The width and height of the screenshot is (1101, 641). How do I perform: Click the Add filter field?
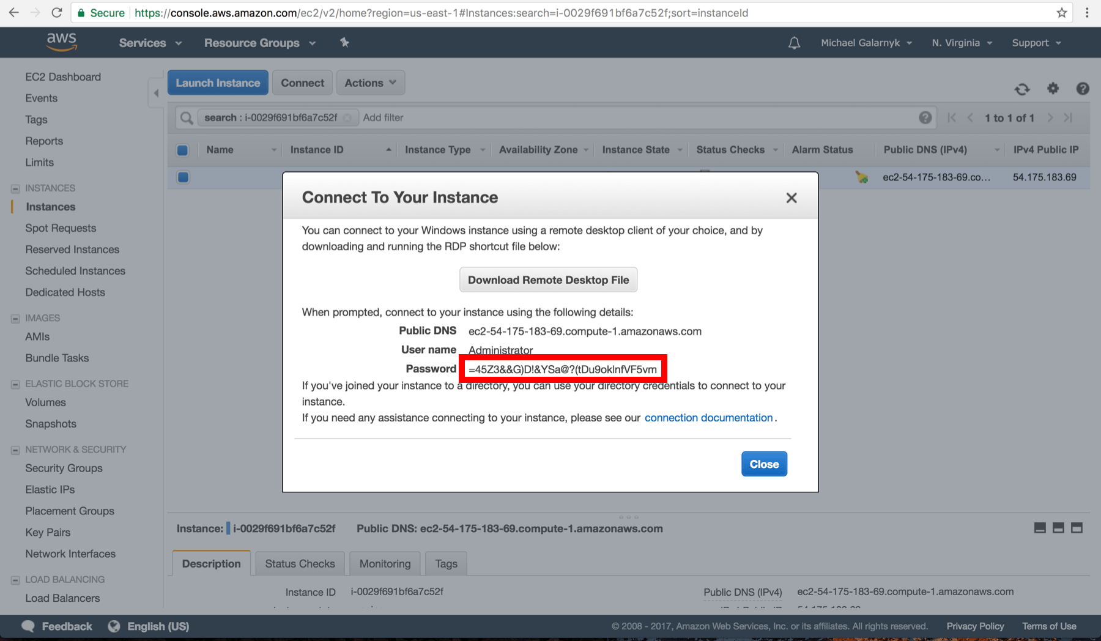[x=384, y=117]
